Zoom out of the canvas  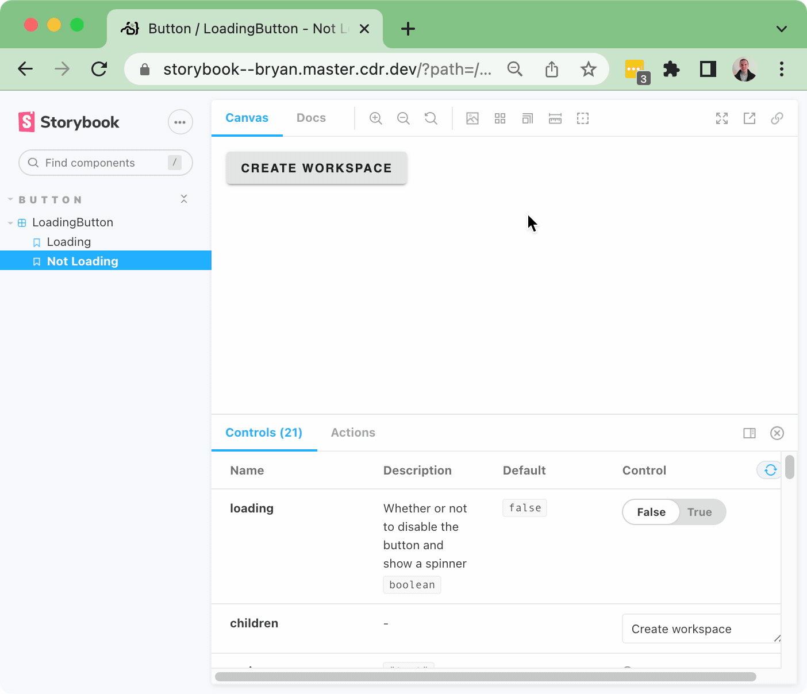click(x=403, y=118)
